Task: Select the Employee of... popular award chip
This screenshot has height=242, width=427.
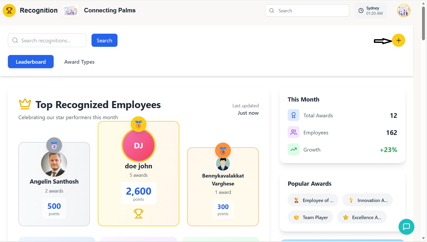Action: point(313,200)
